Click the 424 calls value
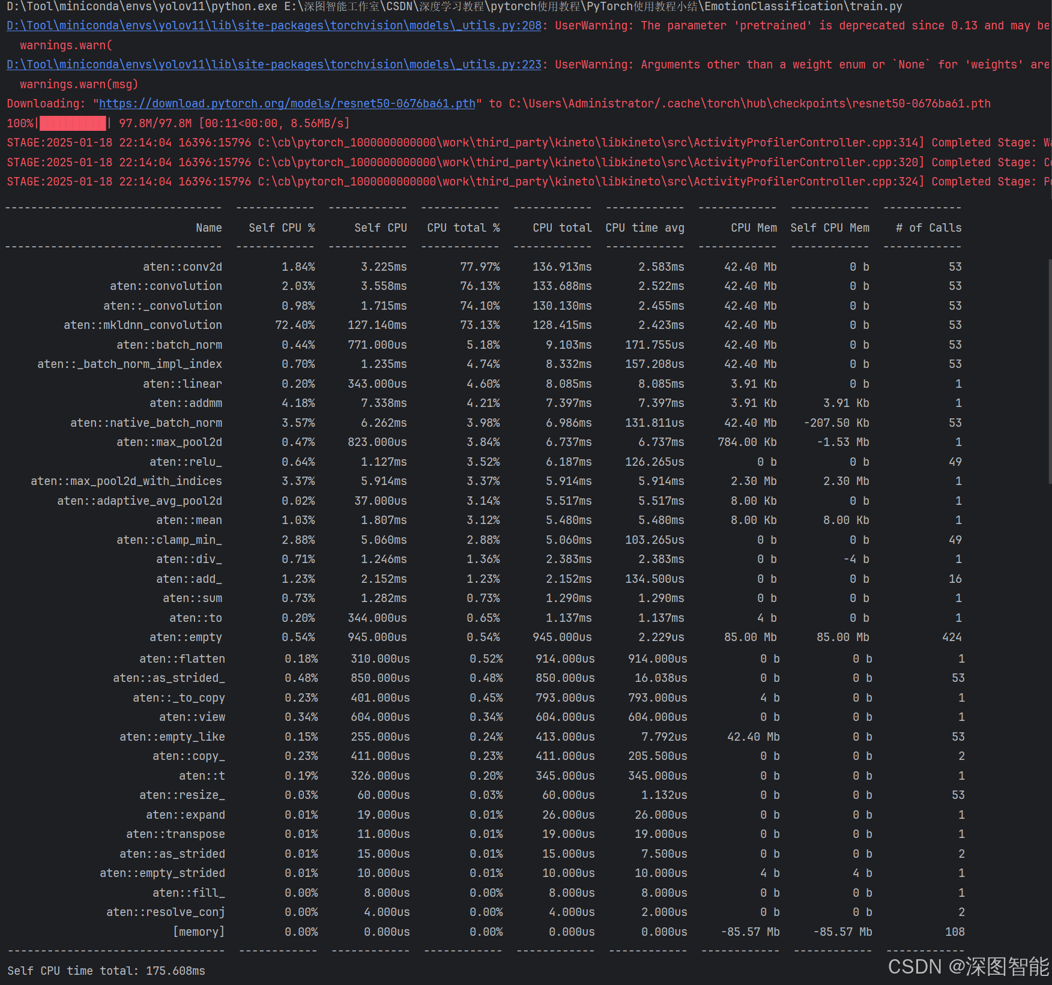Viewport: 1052px width, 985px height. click(x=952, y=637)
